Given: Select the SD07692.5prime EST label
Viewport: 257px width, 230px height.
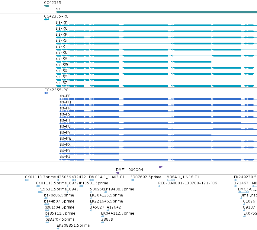Looking at the screenshot, I should coord(146,177).
